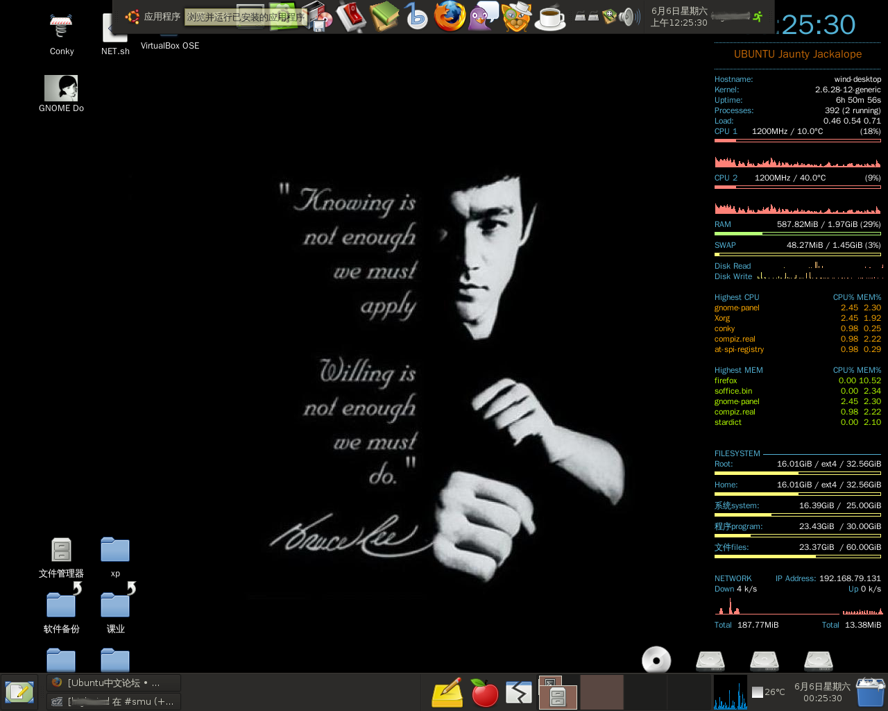Click the 'NETWORK' section heading
888x711 pixels.
733,578
